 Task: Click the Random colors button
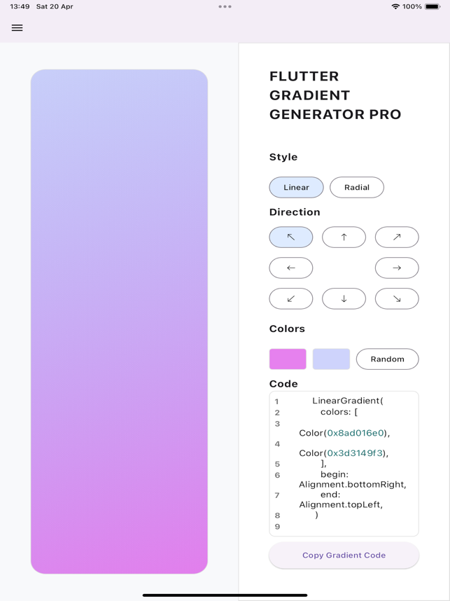(388, 359)
